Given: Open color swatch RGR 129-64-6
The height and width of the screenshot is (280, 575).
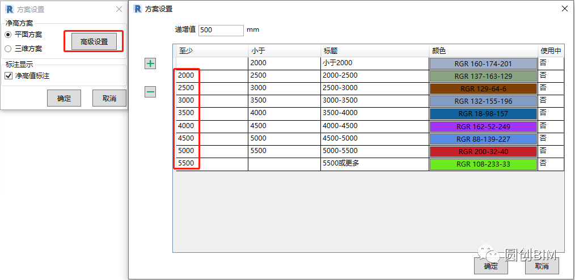Looking at the screenshot, I should tap(483, 88).
